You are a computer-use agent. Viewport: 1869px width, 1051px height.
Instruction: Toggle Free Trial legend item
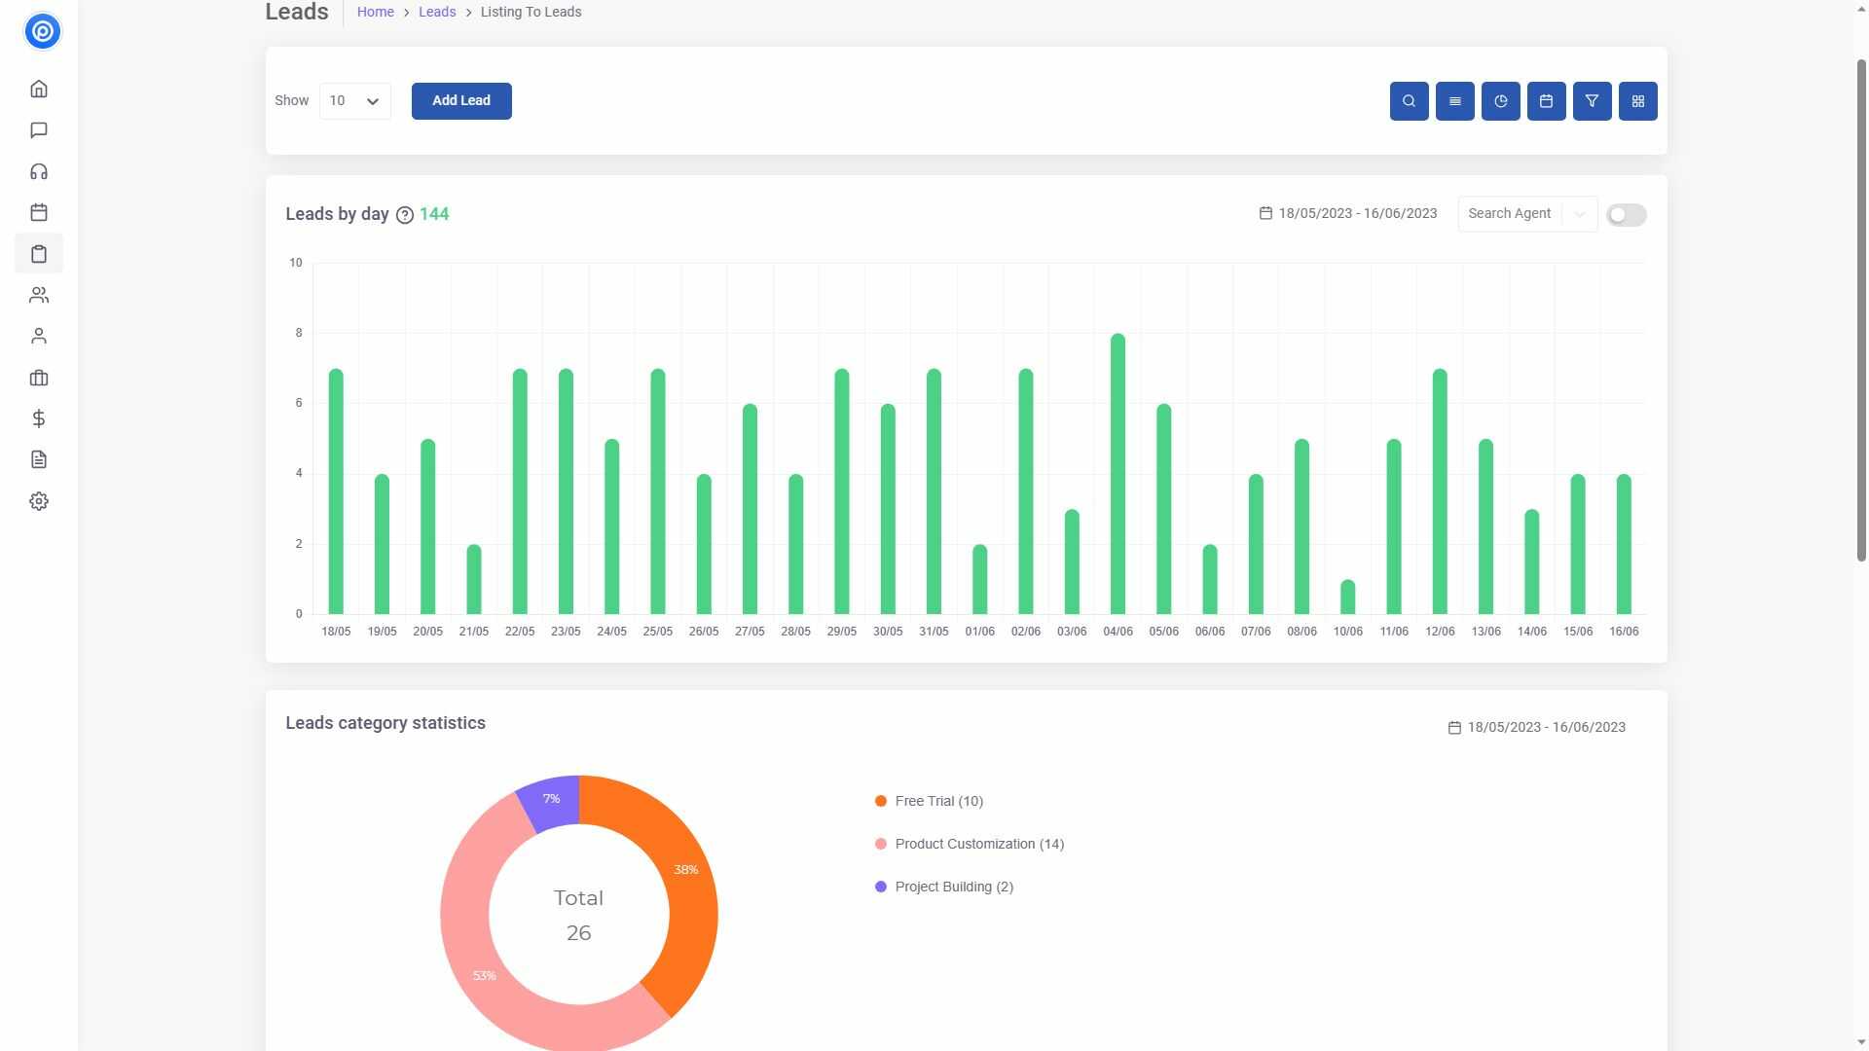pos(938,801)
